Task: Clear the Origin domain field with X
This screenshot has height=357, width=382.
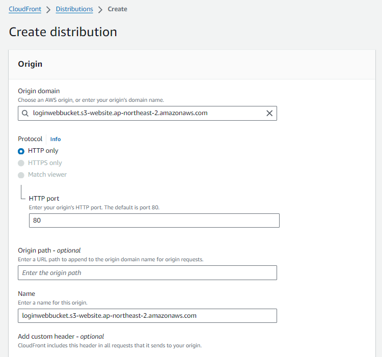Action: pos(269,113)
